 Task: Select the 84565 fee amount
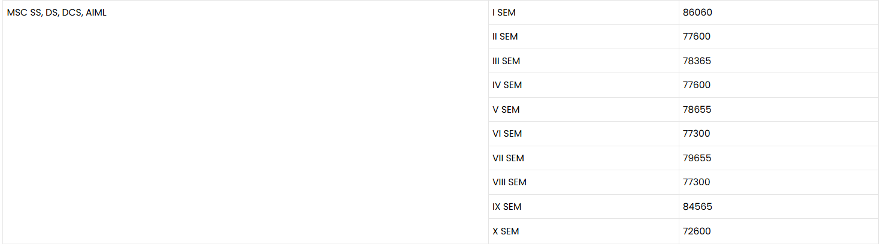coord(697,207)
